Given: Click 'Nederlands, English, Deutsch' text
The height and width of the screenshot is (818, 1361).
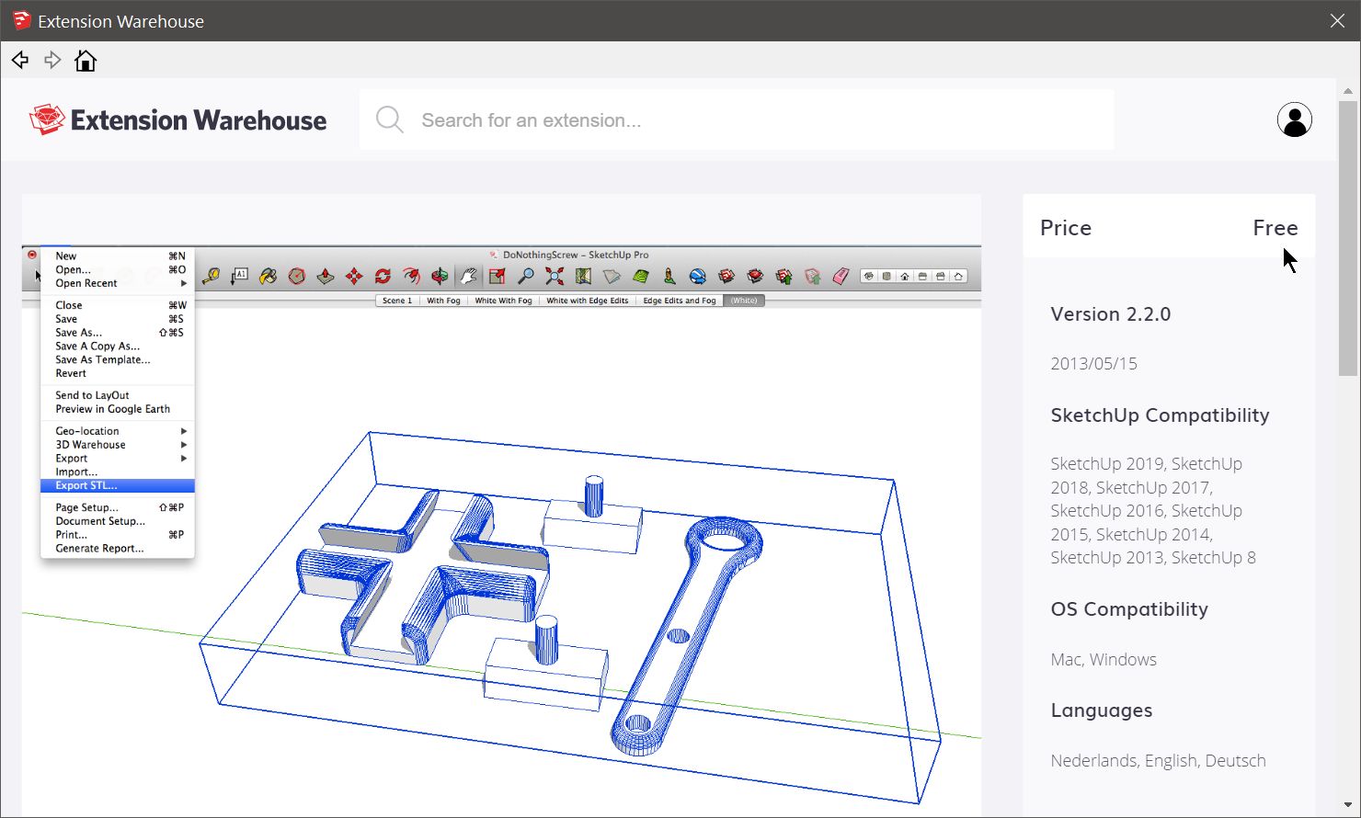Looking at the screenshot, I should click(x=1159, y=761).
